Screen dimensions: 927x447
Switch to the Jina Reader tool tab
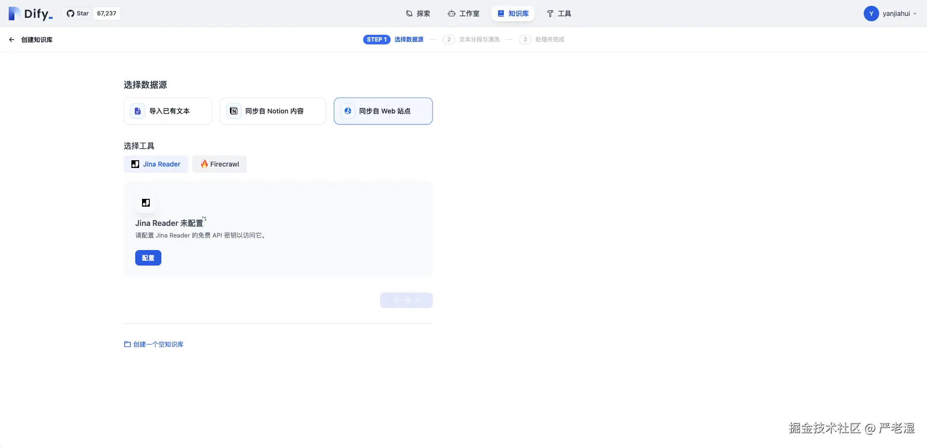(x=156, y=164)
